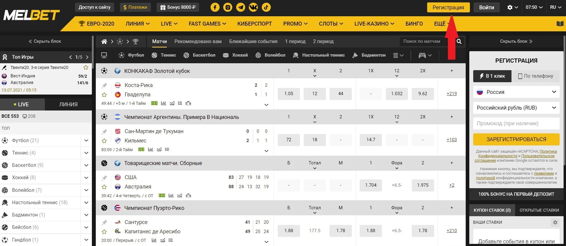Open the КИБЕРСПОРТ section
This screenshot has width=566, height=246.
255,24
